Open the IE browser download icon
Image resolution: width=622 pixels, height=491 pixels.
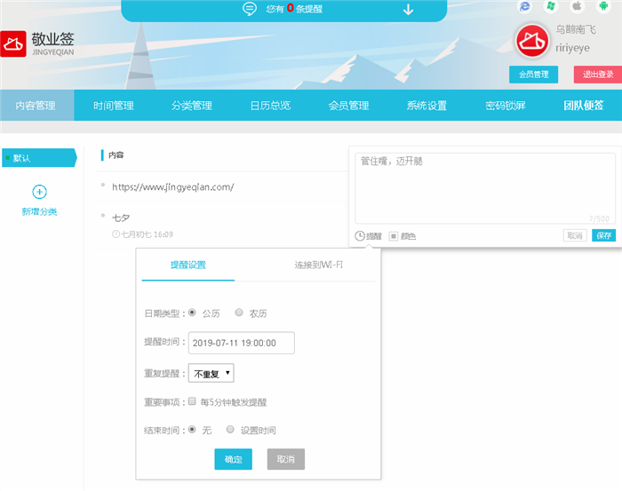[x=525, y=6]
